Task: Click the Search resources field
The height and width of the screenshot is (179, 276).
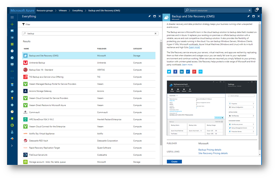Action: click(x=218, y=10)
